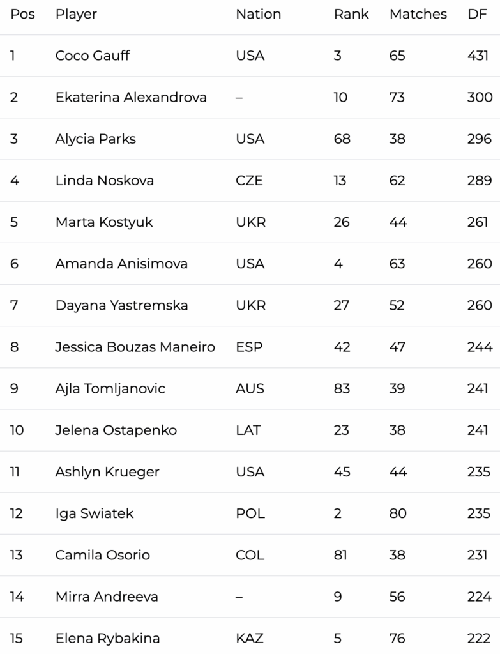Click the Pos column header

[22, 14]
